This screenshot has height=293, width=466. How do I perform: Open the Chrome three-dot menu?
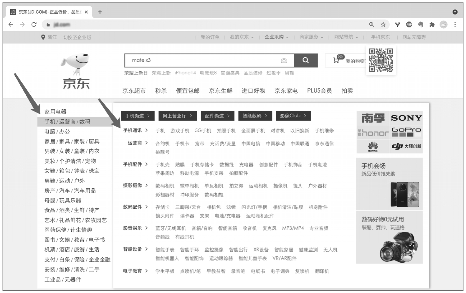pos(455,24)
